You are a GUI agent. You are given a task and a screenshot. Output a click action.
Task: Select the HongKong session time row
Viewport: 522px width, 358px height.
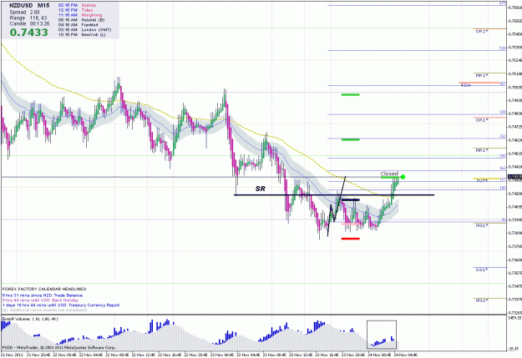point(80,15)
